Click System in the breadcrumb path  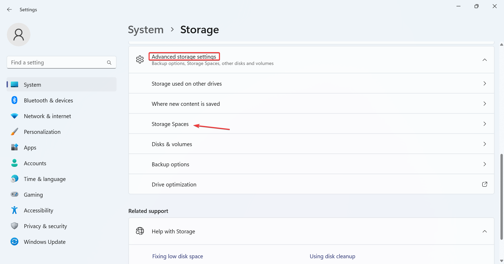[x=145, y=30]
